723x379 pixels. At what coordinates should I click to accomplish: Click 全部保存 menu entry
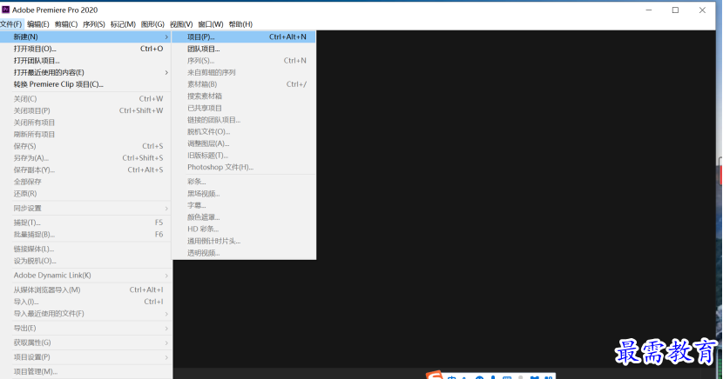tap(86, 182)
